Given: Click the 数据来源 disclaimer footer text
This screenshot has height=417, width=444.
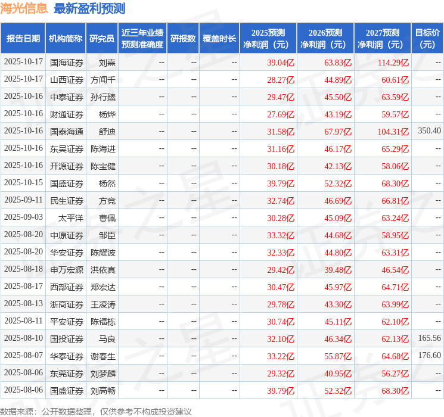Looking at the screenshot, I should pos(96,411).
